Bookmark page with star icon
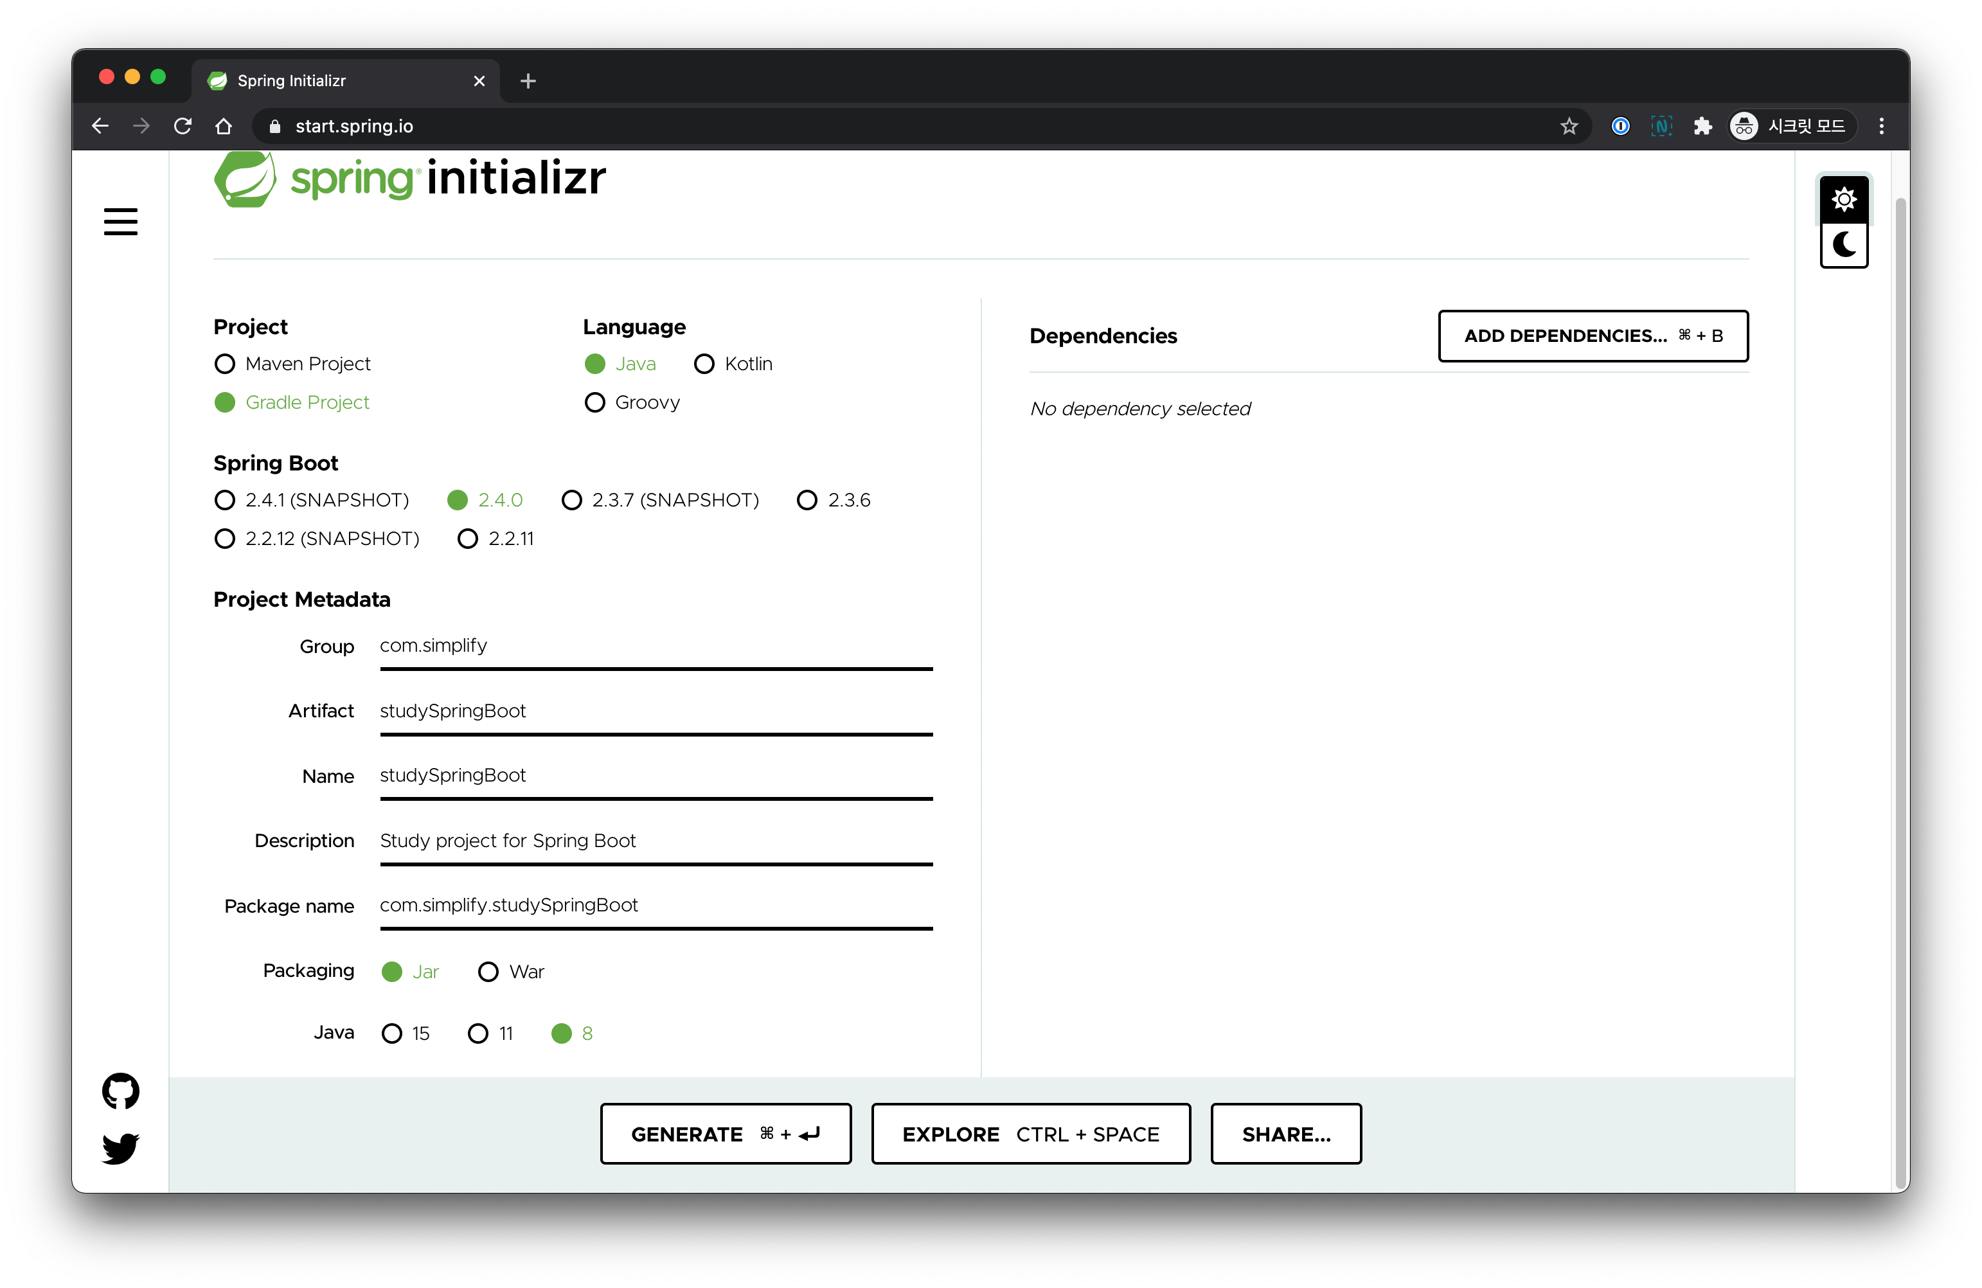Image resolution: width=1982 pixels, height=1288 pixels. [x=1569, y=126]
